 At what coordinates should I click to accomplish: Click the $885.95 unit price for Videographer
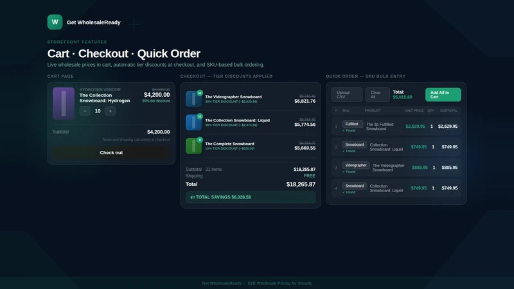click(420, 168)
